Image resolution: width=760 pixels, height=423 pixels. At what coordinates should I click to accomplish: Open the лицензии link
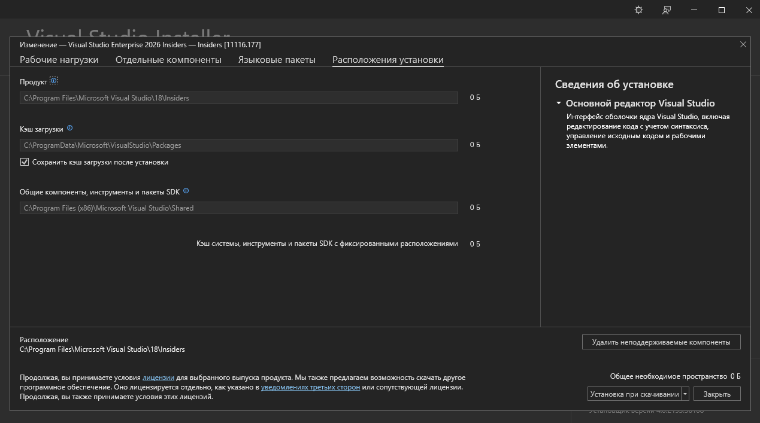158,378
